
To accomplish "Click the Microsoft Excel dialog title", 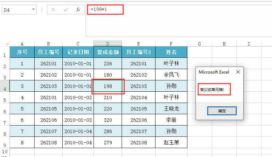I will point(214,72).
